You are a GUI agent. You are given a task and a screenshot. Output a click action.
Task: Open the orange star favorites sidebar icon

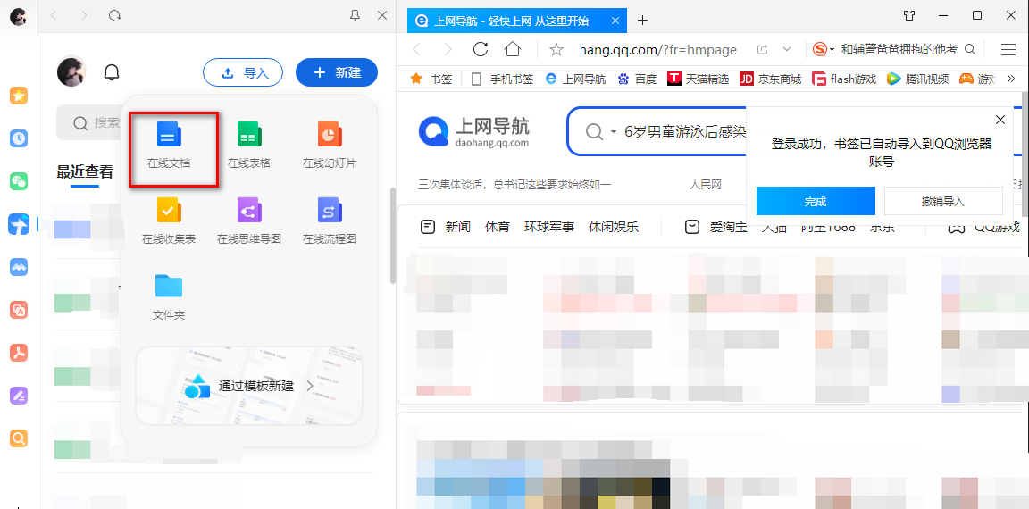click(x=19, y=96)
